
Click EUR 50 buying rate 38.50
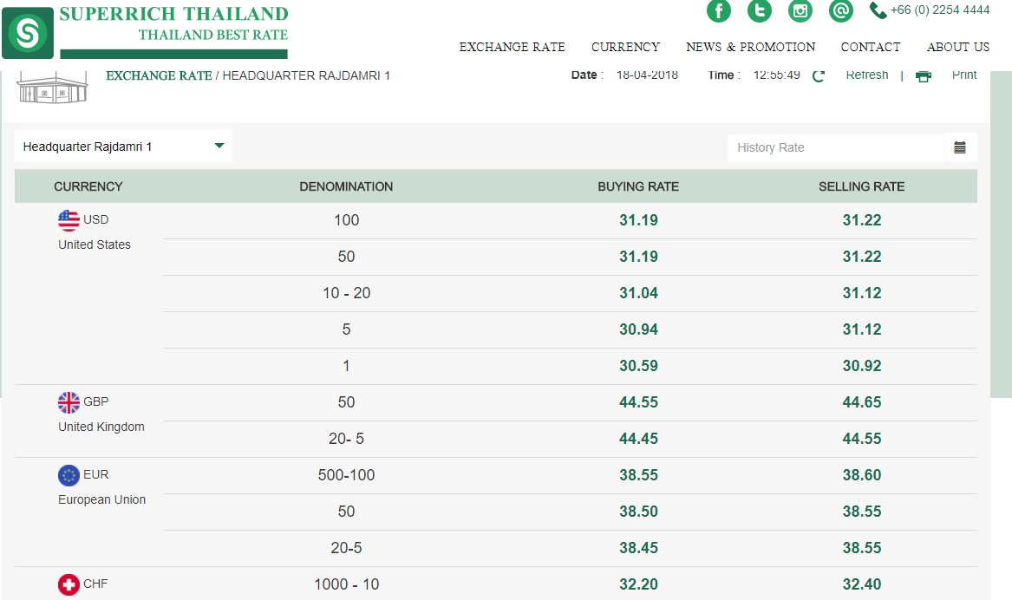[x=638, y=512]
